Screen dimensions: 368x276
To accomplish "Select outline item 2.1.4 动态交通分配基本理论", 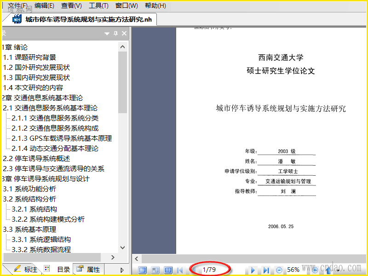I will click(55, 148).
